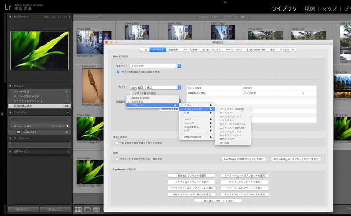Open the マスター dropdown

click(155, 66)
